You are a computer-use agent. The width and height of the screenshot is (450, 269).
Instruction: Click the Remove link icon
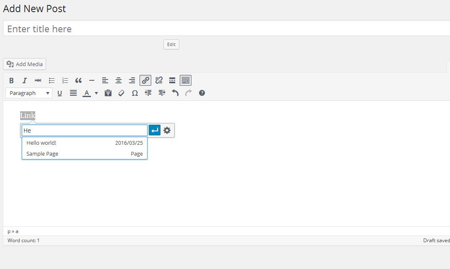tap(159, 81)
